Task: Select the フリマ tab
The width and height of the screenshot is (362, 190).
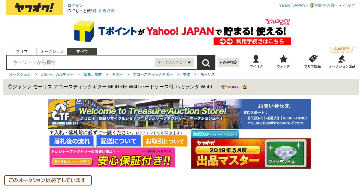Action: point(22,52)
